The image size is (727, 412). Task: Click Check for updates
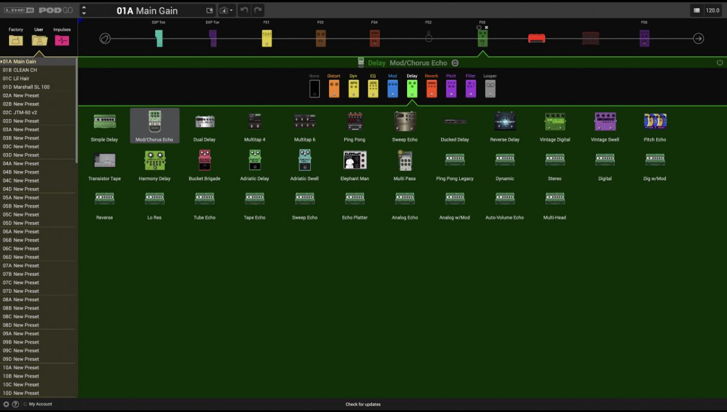pos(363,404)
